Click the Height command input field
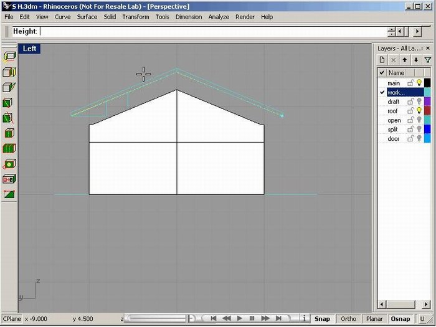 (x=212, y=31)
